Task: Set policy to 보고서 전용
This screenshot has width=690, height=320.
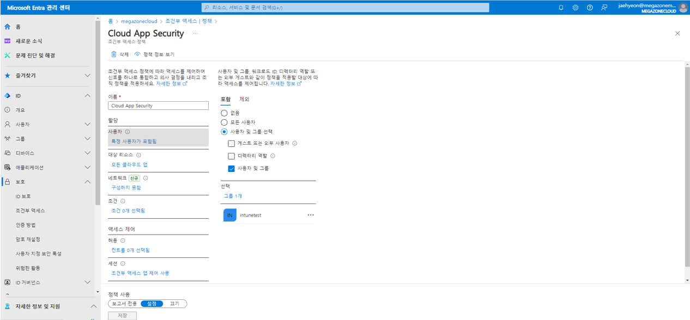Action: pos(124,304)
